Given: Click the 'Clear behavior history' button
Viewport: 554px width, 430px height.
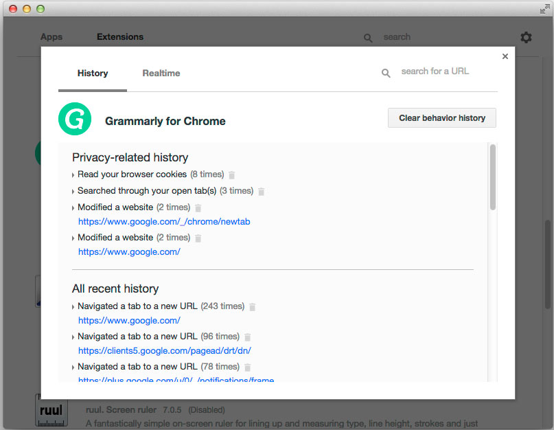Looking at the screenshot, I should point(441,118).
